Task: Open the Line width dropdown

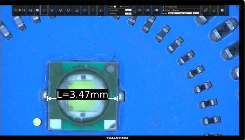Action: pyautogui.click(x=128, y=10)
